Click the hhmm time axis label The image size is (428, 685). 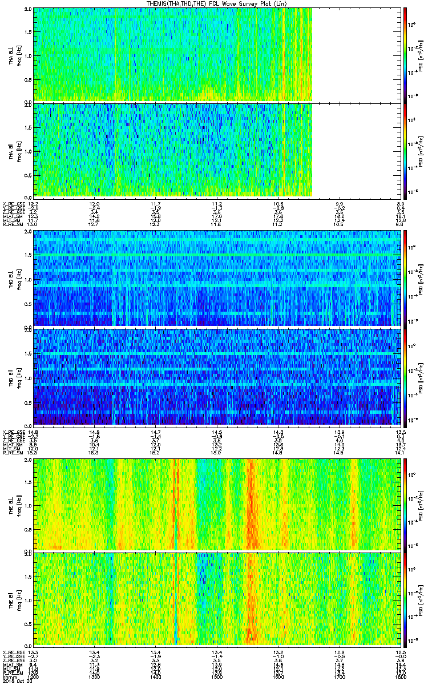(9, 676)
